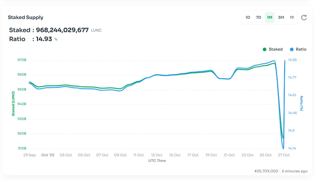Open the 7D view of staked supply
This screenshot has height=181, width=315.
tap(258, 18)
